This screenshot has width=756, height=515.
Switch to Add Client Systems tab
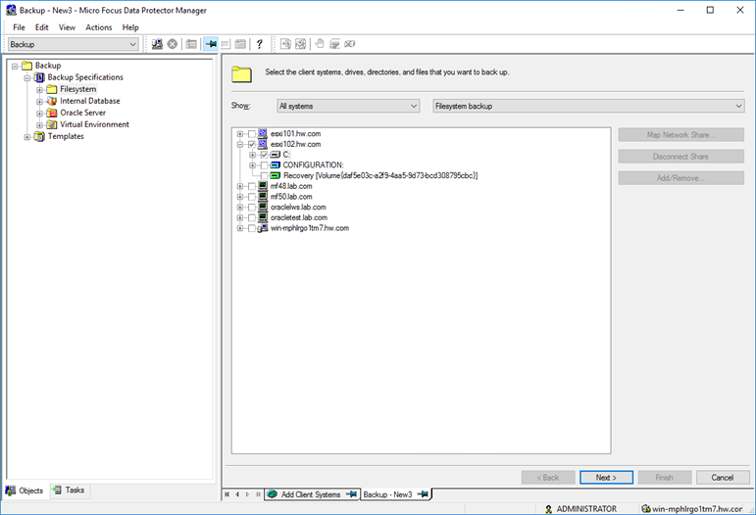pos(313,494)
